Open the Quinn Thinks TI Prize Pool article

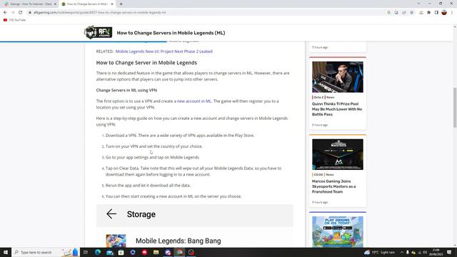tap(337, 109)
